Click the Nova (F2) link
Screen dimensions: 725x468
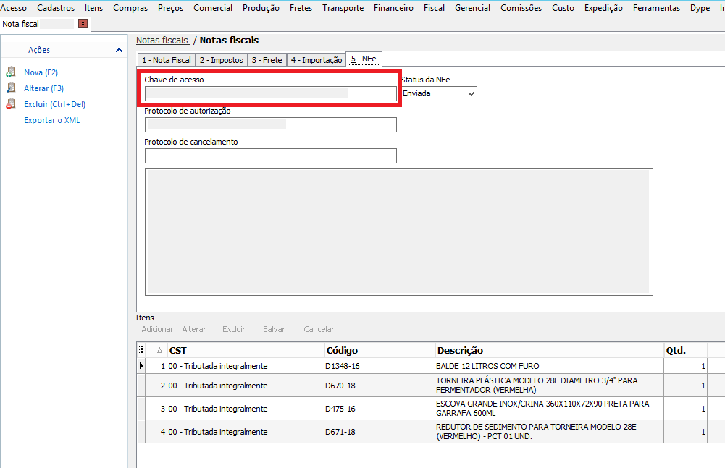pyautogui.click(x=41, y=72)
